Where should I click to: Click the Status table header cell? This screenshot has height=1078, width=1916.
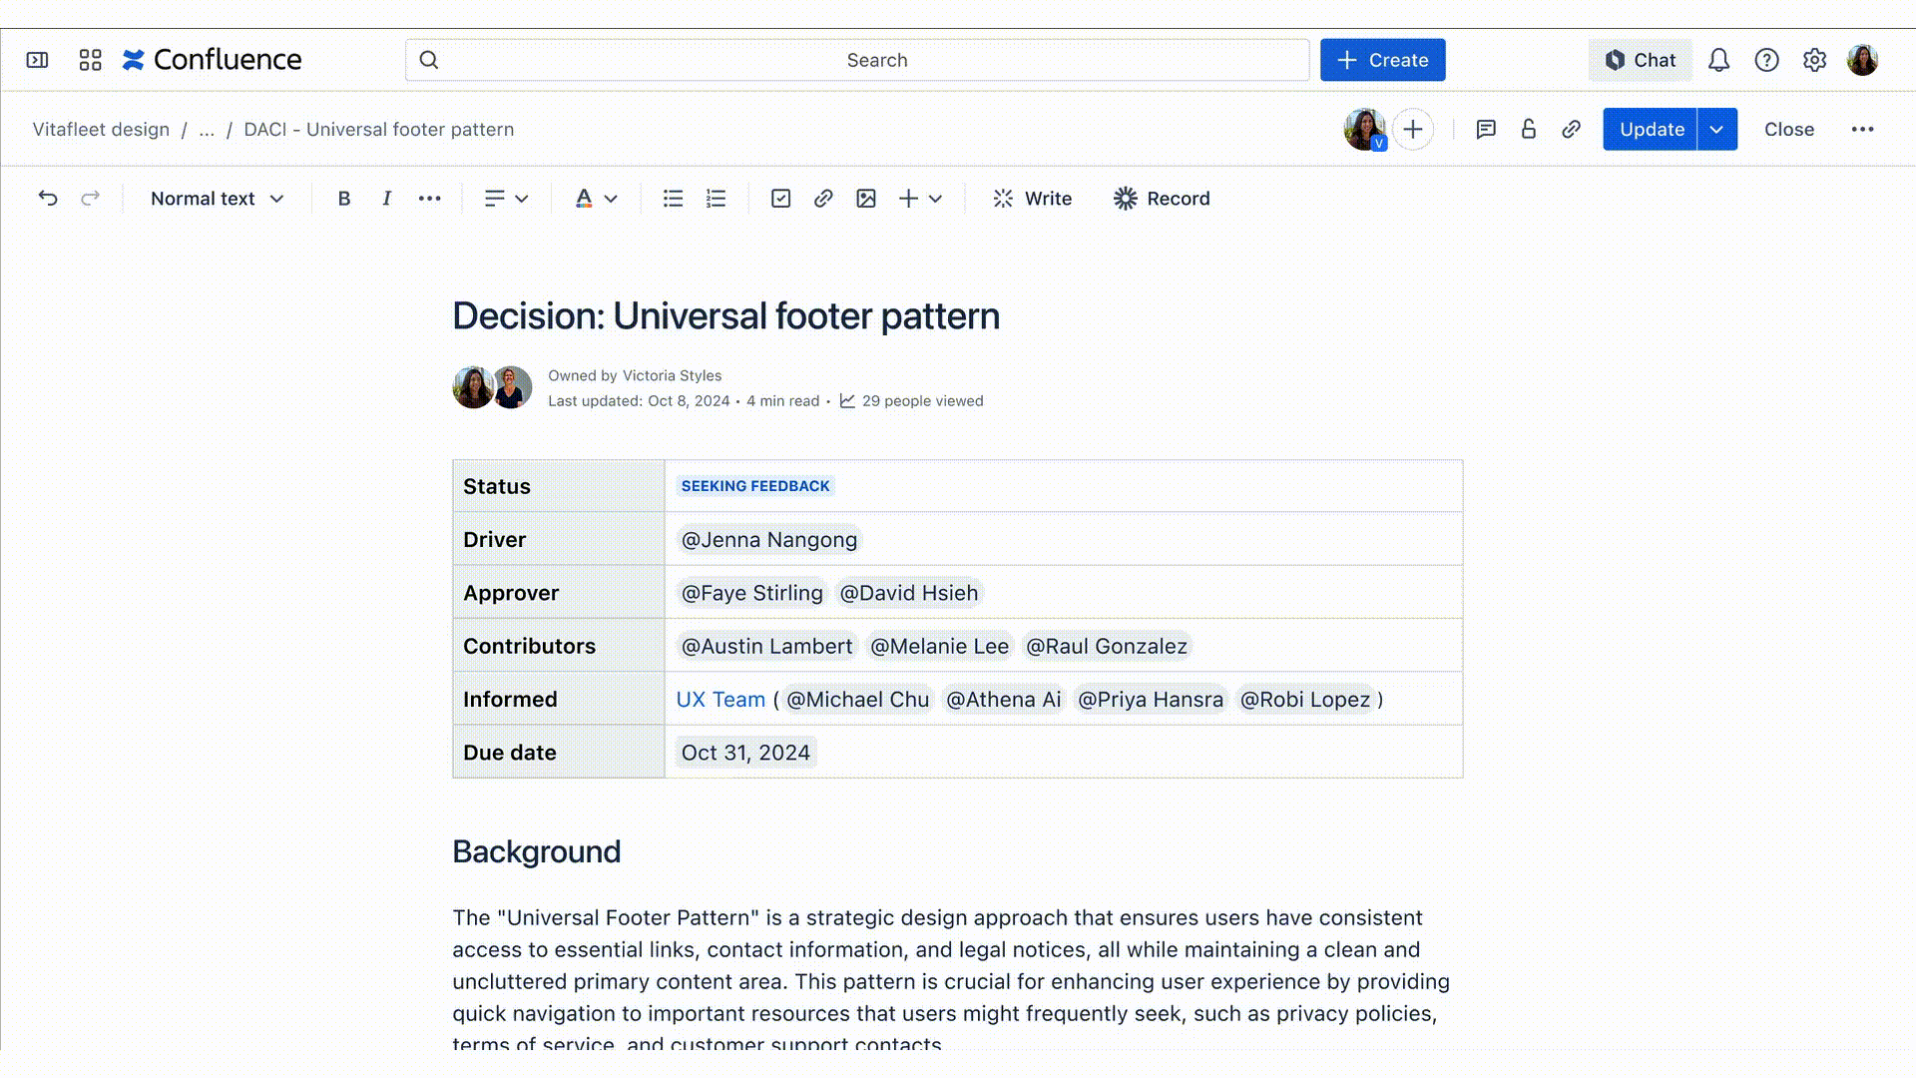pos(559,486)
